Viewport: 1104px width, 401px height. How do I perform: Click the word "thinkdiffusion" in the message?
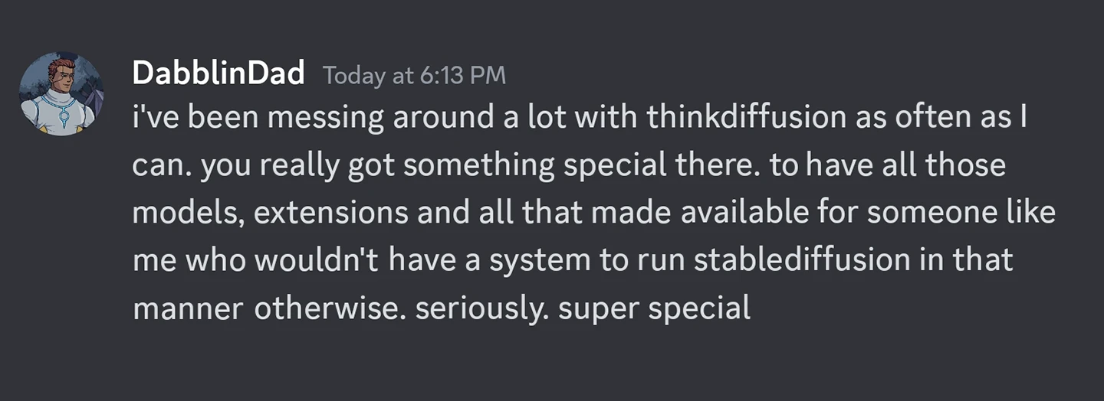(747, 118)
